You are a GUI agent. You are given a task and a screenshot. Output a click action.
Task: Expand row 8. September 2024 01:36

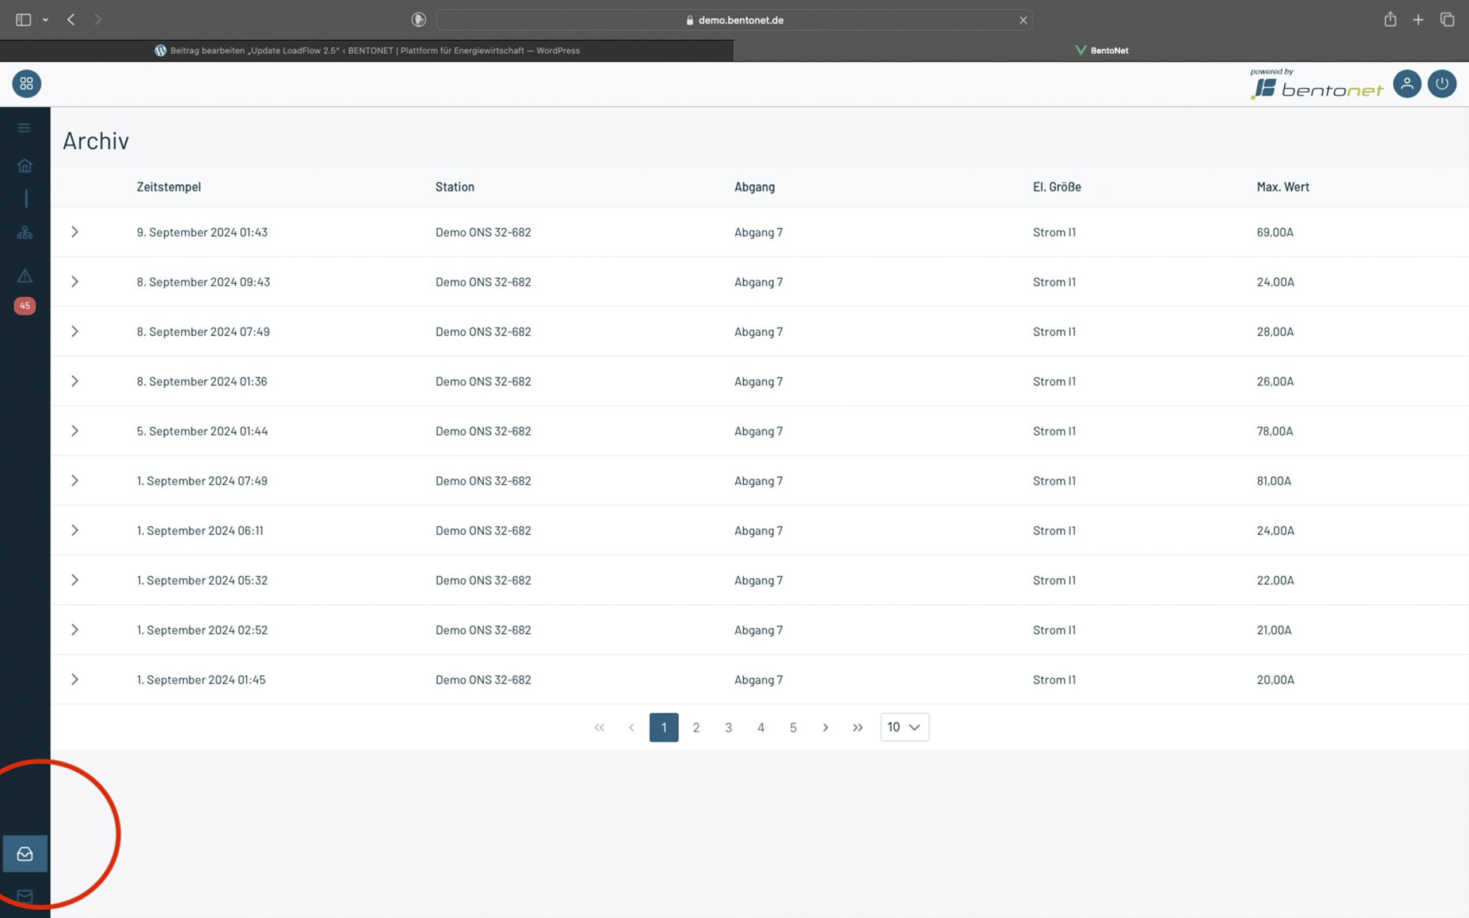pyautogui.click(x=75, y=382)
